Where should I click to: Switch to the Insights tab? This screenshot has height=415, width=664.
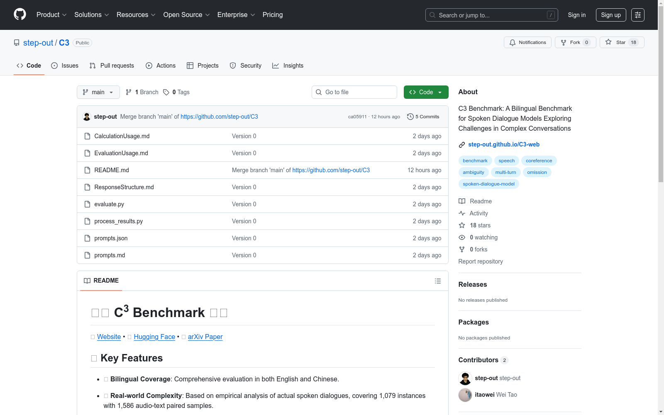pyautogui.click(x=288, y=66)
